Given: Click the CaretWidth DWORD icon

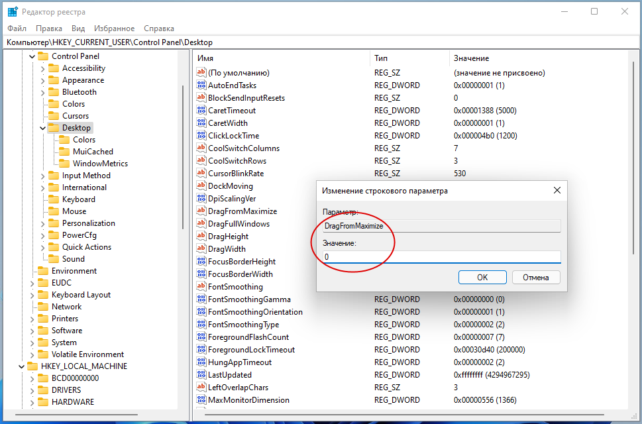Looking at the screenshot, I should (201, 123).
